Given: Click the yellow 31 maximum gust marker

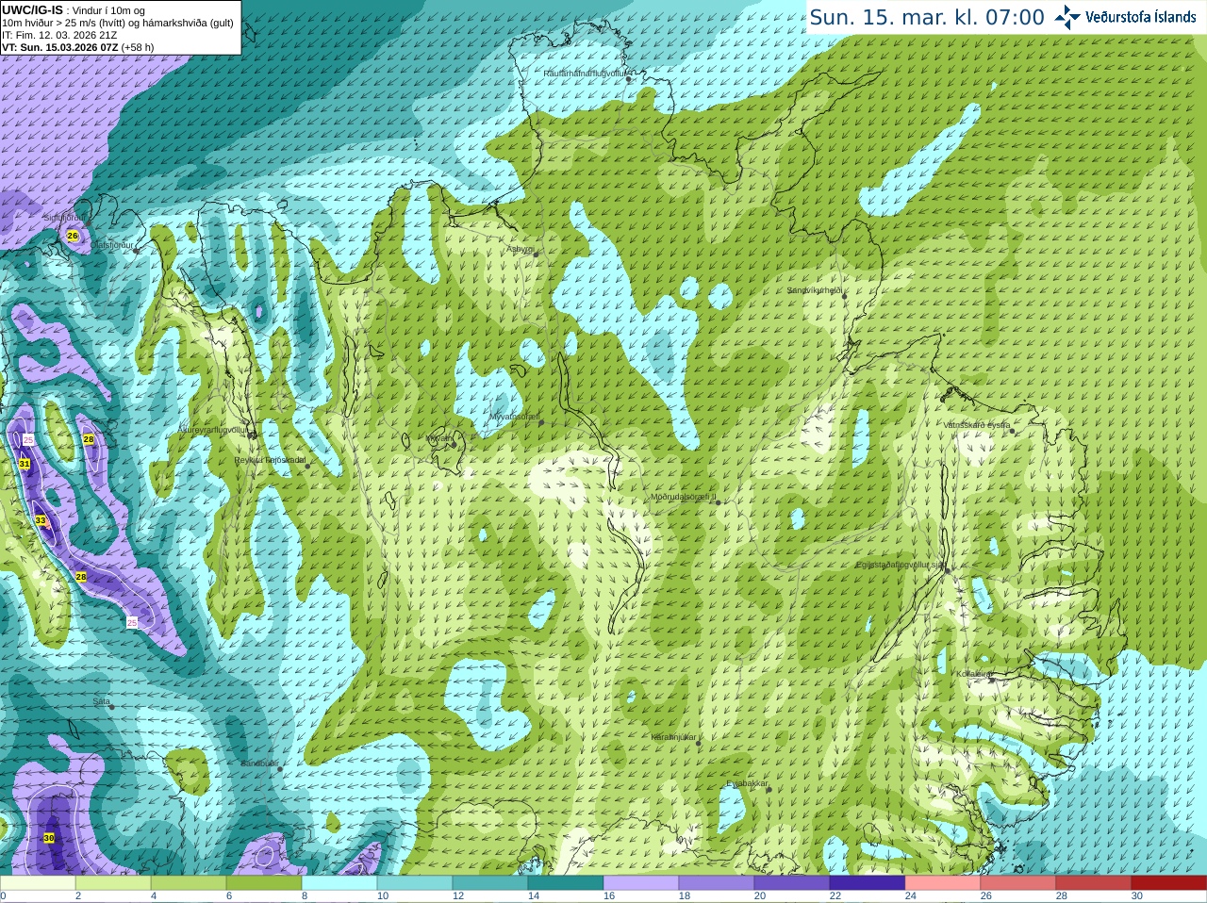Looking at the screenshot, I should tap(25, 464).
